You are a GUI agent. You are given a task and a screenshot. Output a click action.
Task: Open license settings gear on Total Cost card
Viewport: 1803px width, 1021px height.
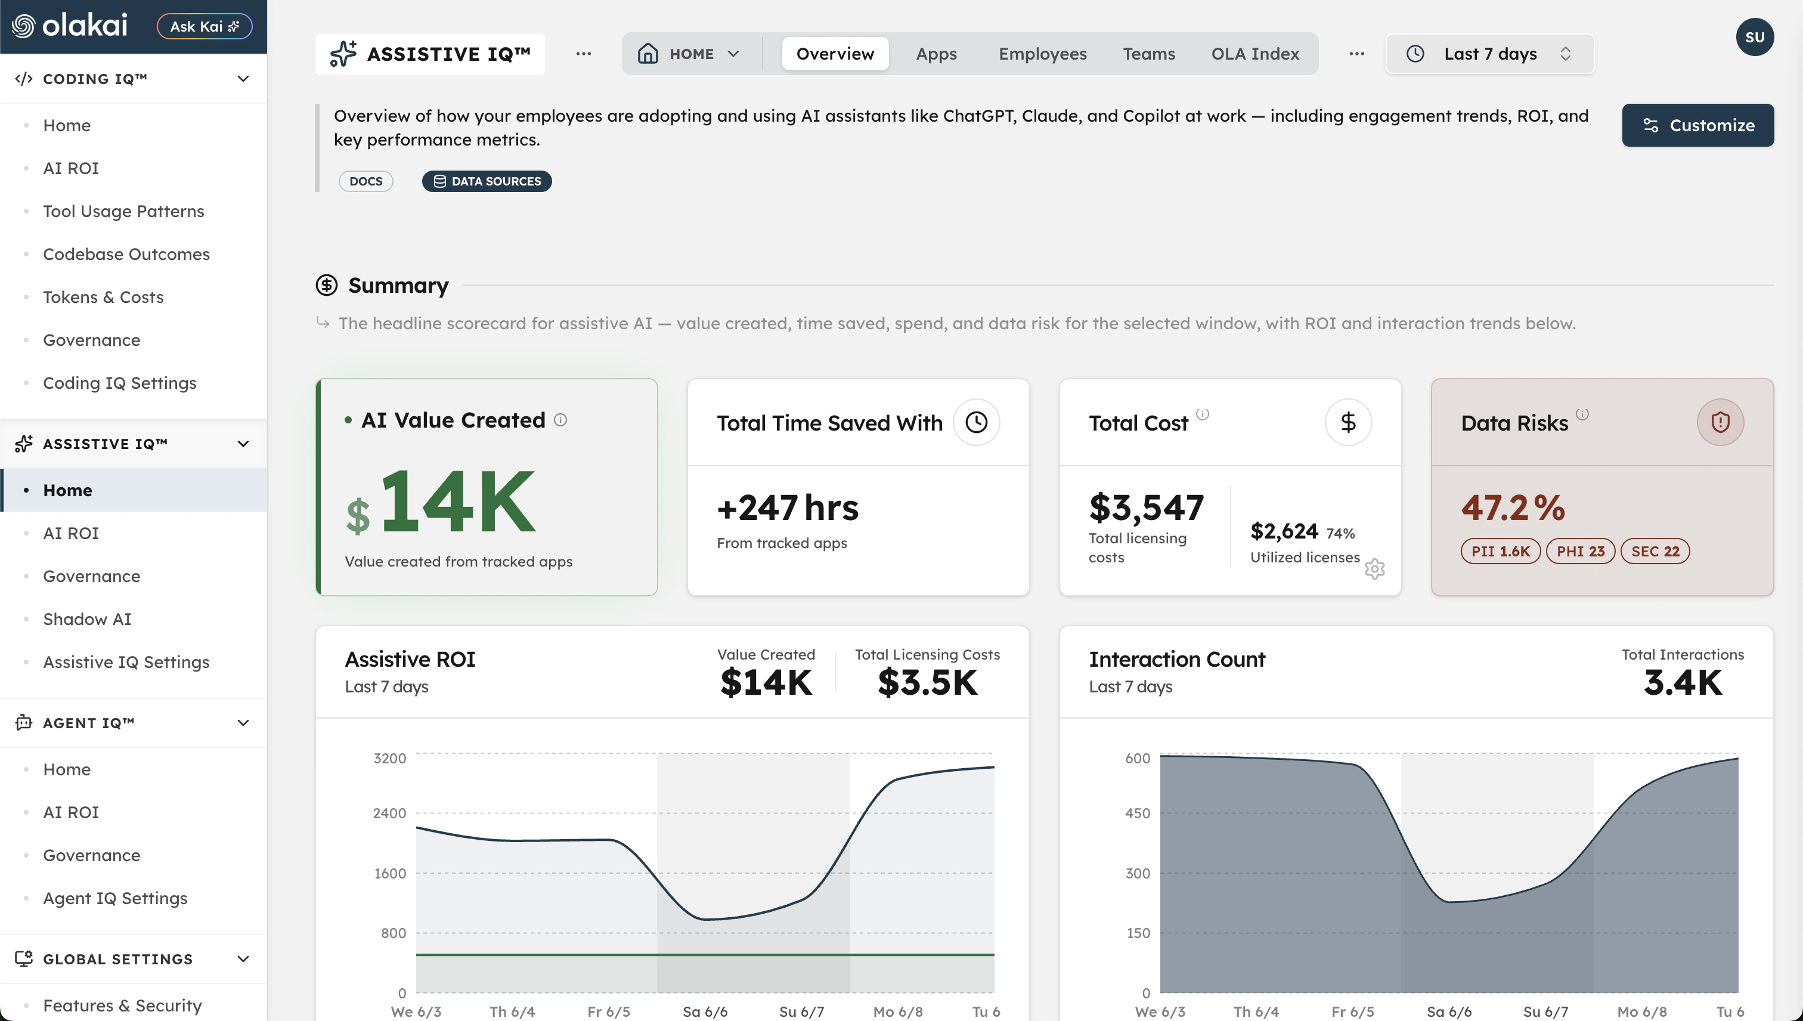click(x=1375, y=569)
